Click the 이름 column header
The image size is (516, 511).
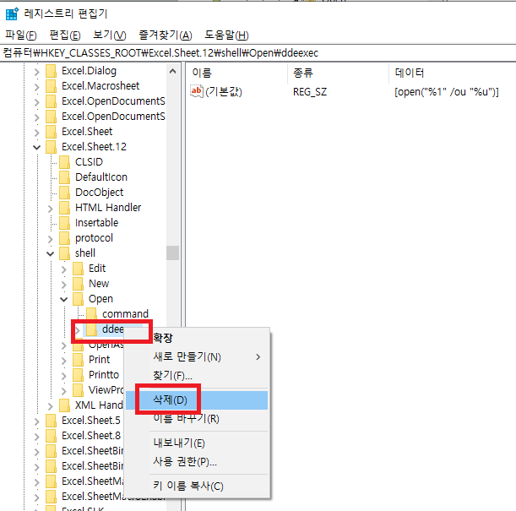coord(203,73)
